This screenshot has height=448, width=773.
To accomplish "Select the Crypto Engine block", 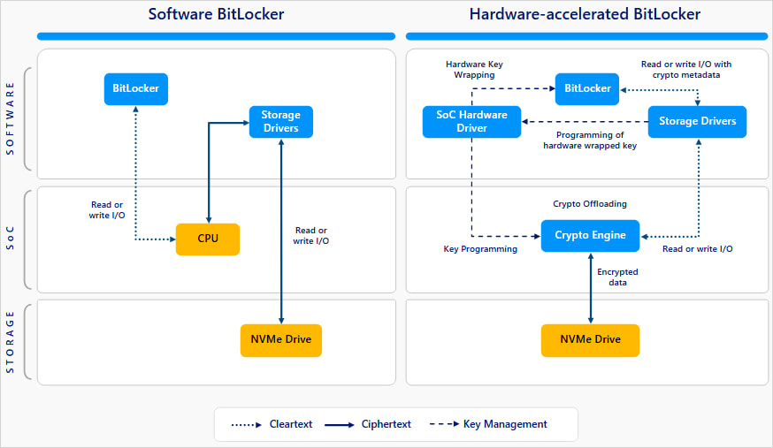I will [590, 235].
